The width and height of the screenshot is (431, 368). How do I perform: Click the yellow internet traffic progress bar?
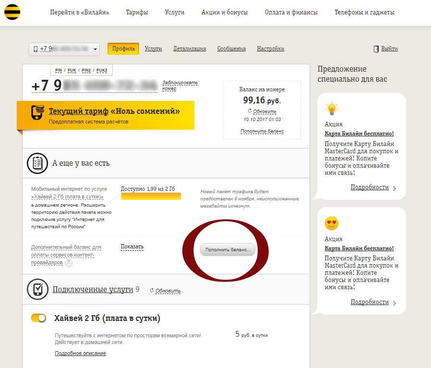151,196
